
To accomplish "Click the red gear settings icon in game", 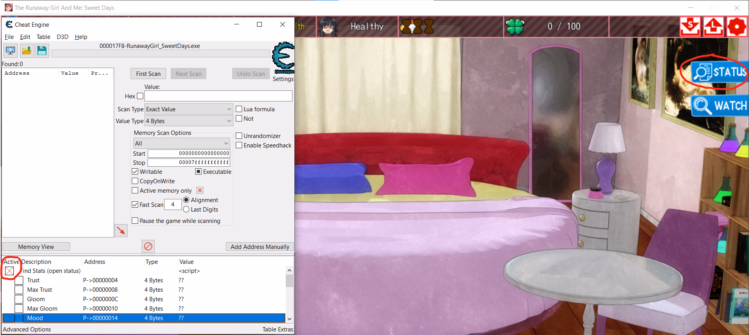I will click(736, 27).
